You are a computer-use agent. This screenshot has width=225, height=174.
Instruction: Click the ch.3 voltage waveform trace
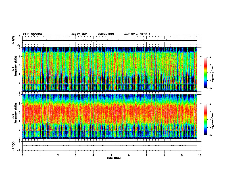110,146
